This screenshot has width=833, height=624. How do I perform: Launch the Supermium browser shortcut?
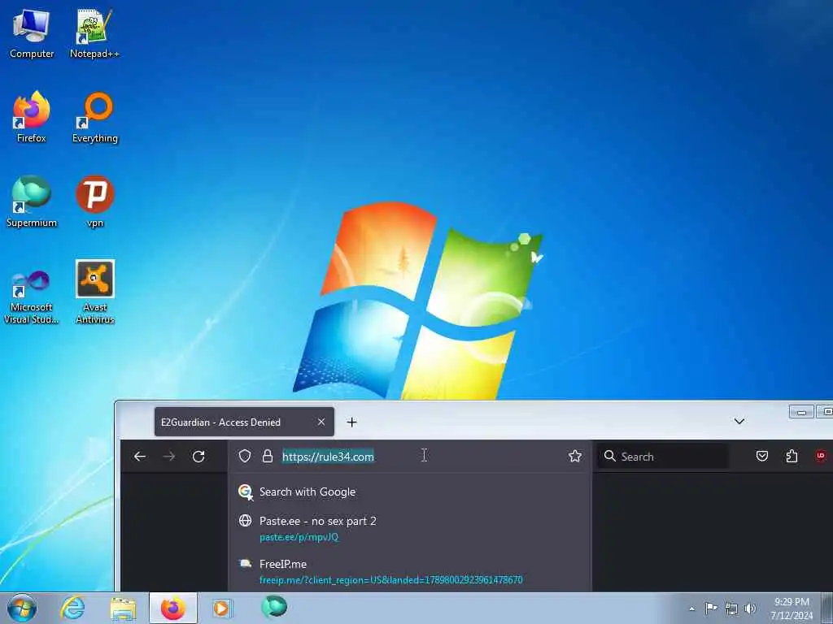point(32,201)
